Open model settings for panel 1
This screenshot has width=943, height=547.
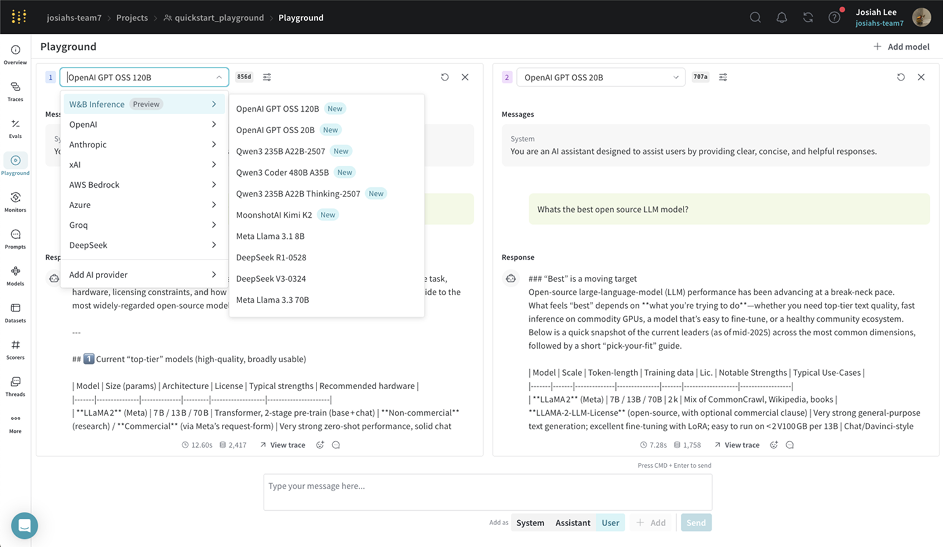pos(267,77)
